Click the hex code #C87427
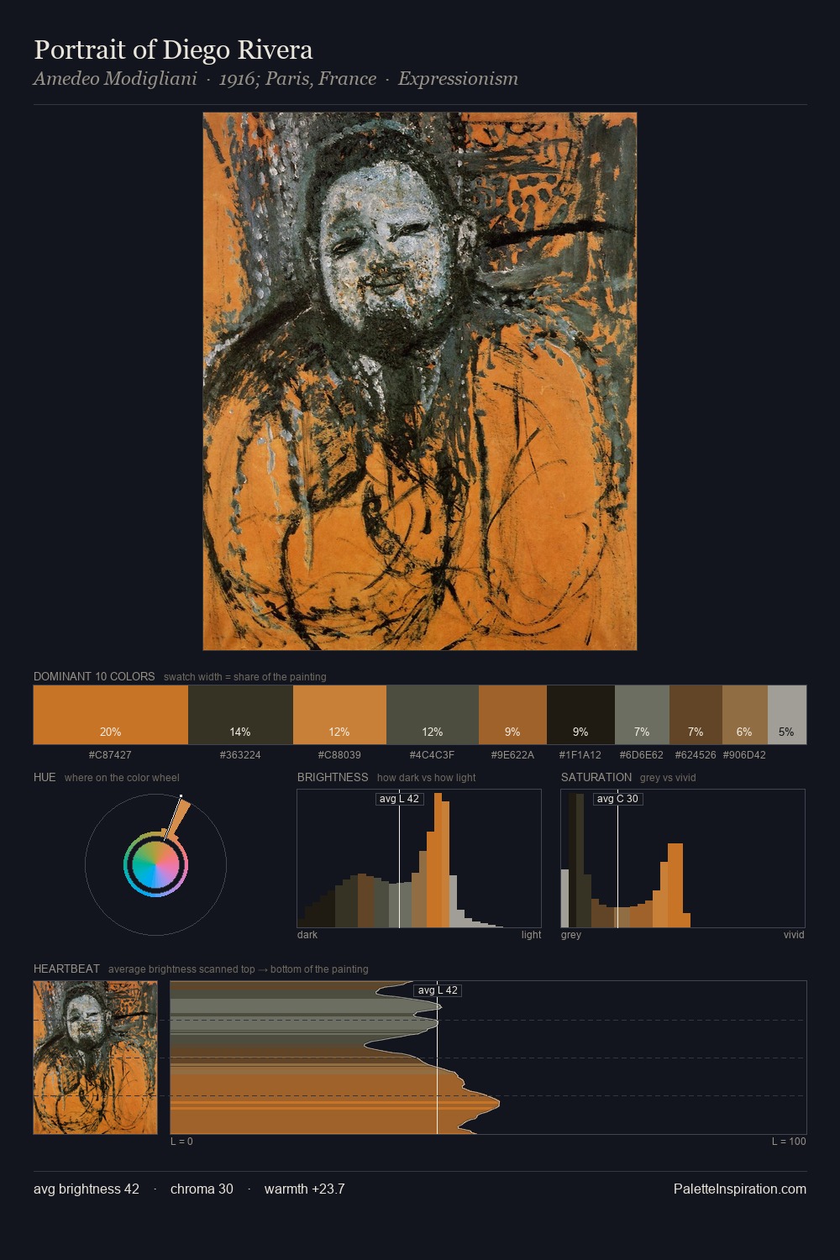The image size is (840, 1260). coord(110,755)
